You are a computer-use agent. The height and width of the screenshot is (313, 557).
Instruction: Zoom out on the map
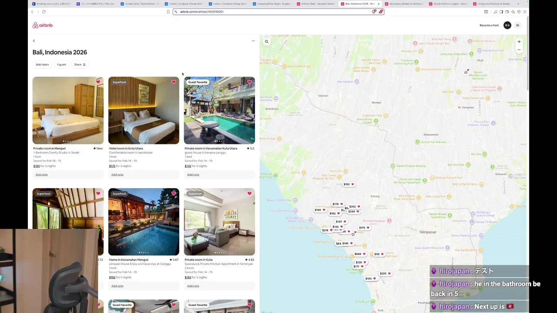pyautogui.click(x=519, y=50)
